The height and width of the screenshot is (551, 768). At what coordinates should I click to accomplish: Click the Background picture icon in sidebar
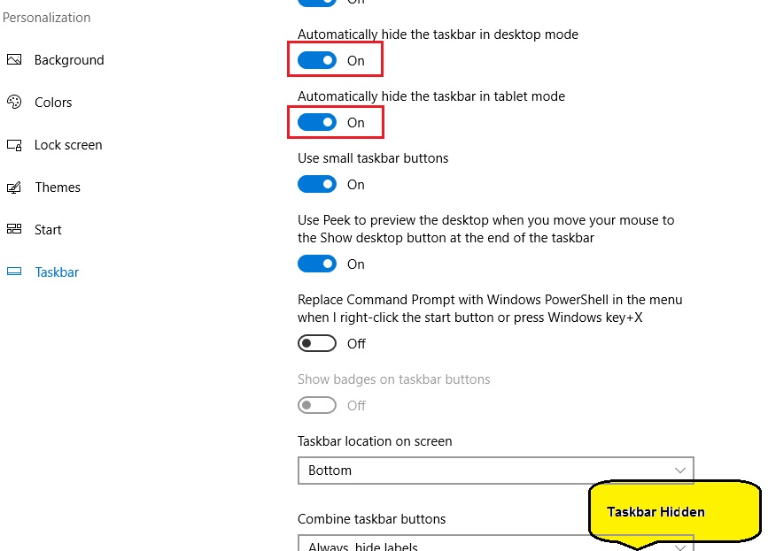pyautogui.click(x=14, y=60)
